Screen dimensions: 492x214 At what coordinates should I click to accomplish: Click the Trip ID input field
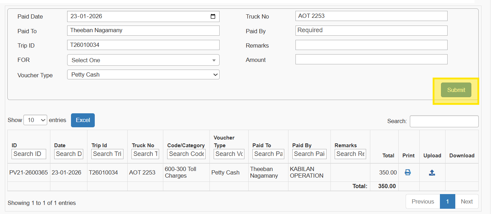(x=143, y=45)
